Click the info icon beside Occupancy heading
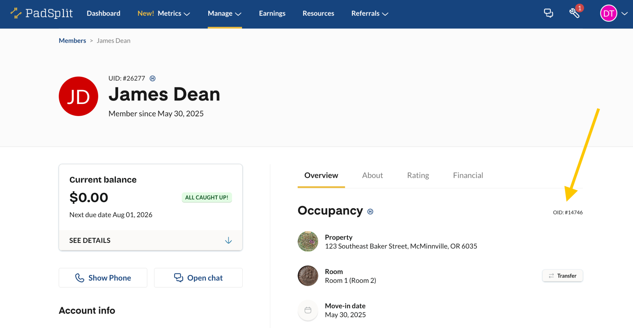Viewport: 633px width, 328px height. (370, 212)
